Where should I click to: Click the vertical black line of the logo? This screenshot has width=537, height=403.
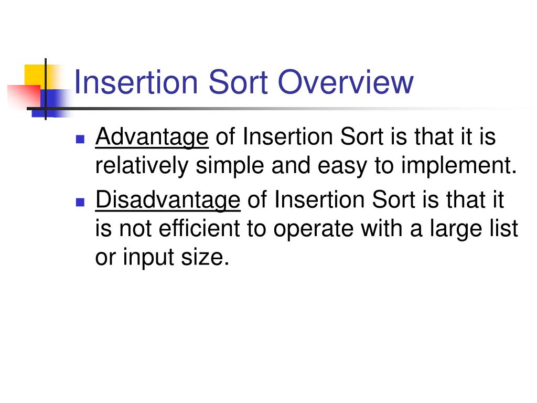(x=46, y=89)
